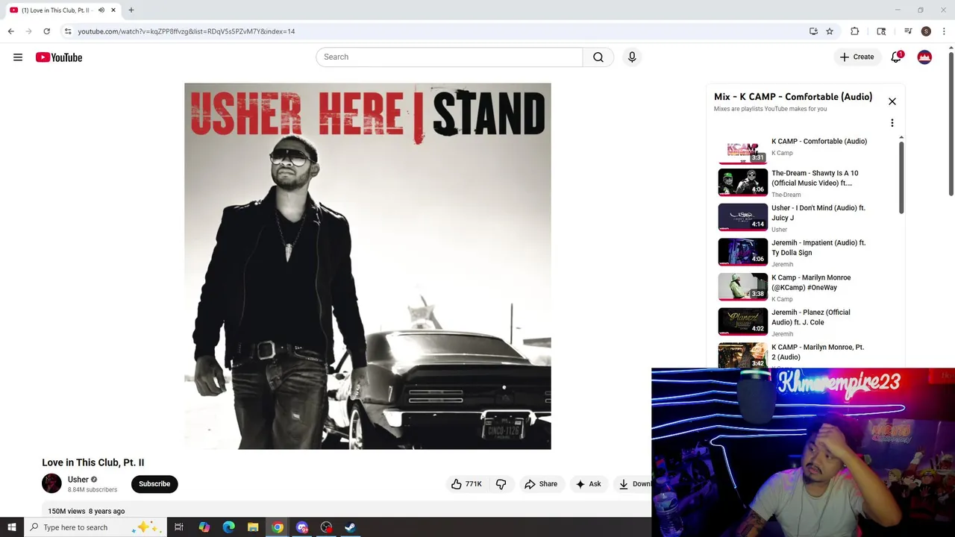Play K Camp - Marilyn Monroe #OneWay

point(807,287)
